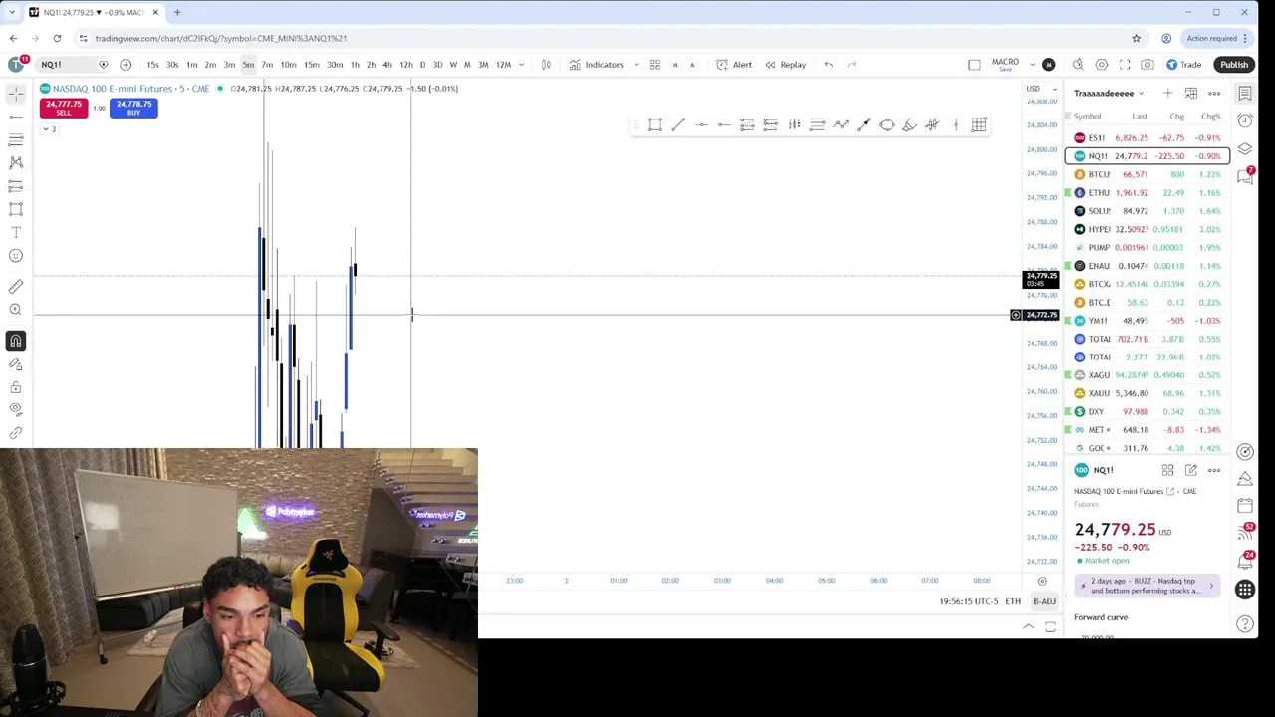Switch to the 15m timeframe
Image resolution: width=1275 pixels, height=717 pixels.
(x=311, y=65)
